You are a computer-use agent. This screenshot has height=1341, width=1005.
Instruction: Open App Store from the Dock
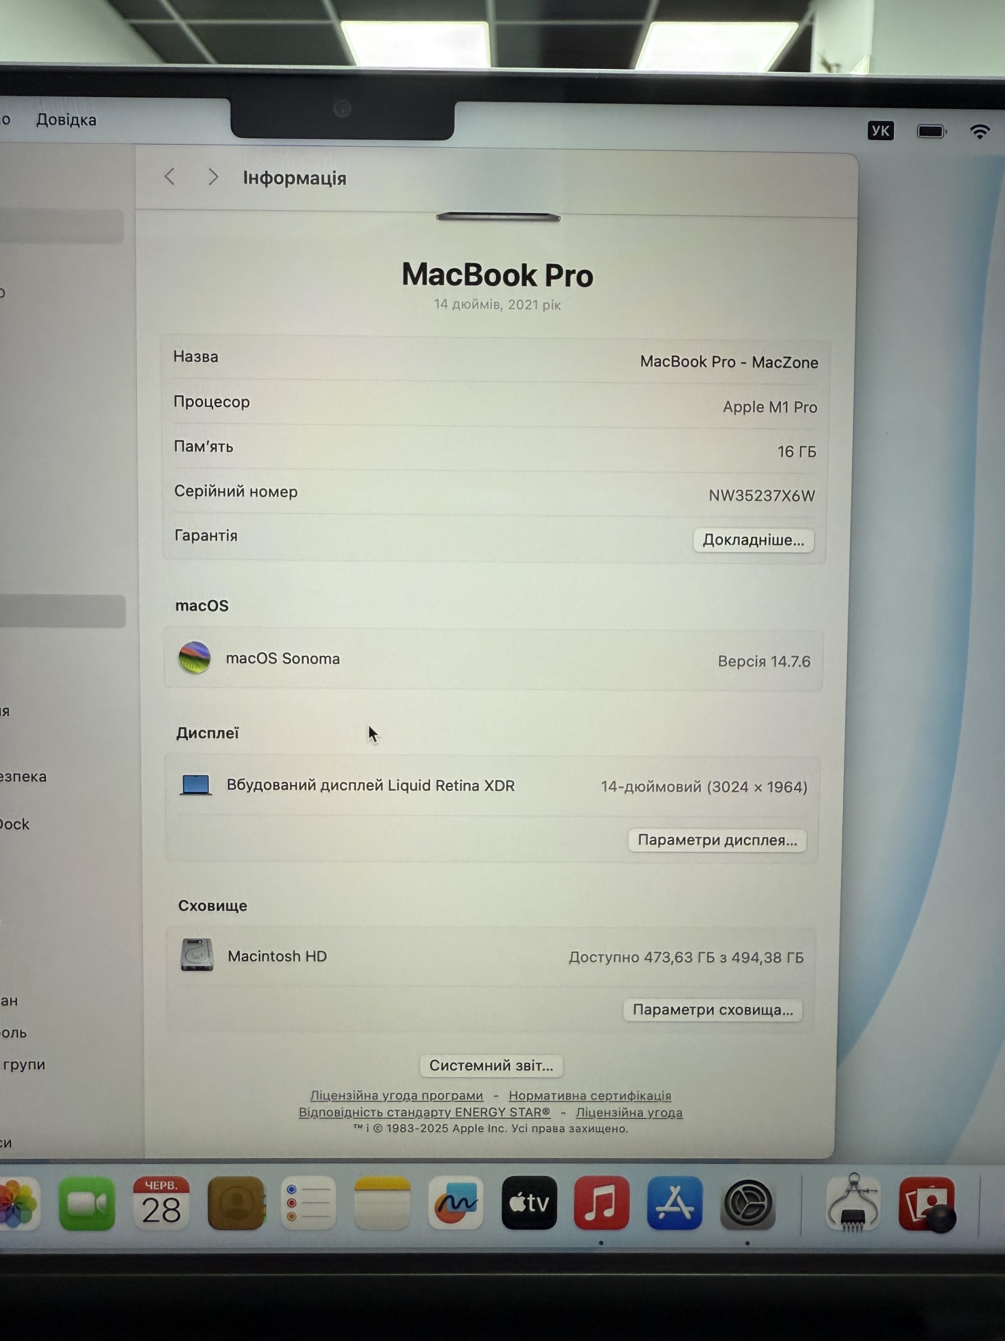[x=674, y=1203]
